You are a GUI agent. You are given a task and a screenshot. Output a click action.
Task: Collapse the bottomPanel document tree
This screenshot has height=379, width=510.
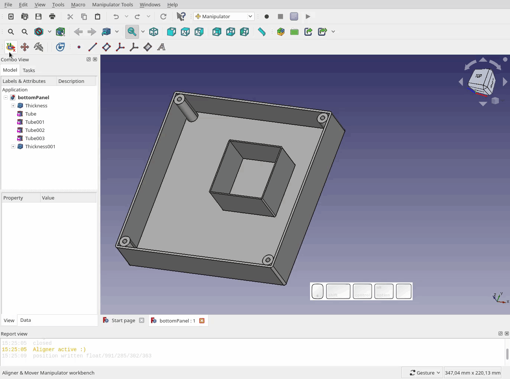[x=6, y=97]
